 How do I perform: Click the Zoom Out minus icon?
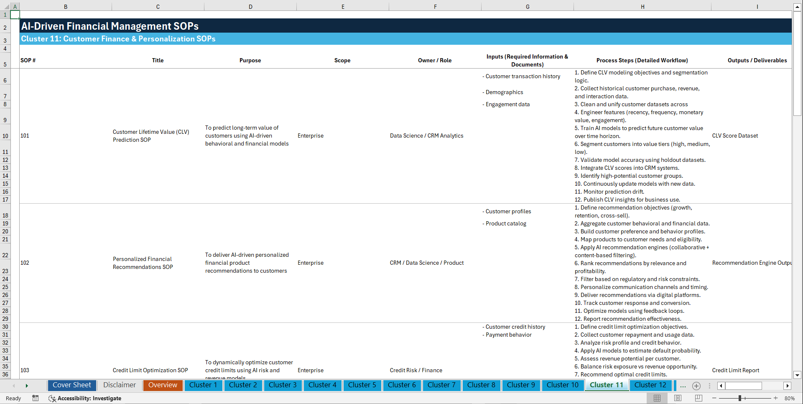pos(714,398)
